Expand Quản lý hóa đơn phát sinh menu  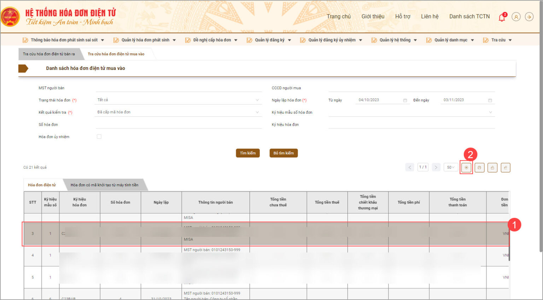[174, 40]
